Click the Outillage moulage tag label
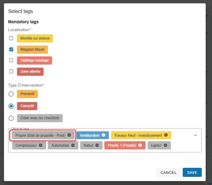 pos(35,60)
